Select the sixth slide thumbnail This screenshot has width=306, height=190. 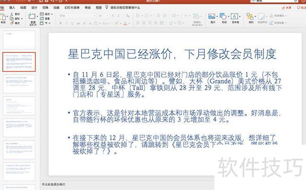tap(19, 149)
